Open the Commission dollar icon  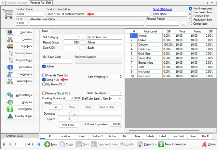tap(10, 109)
